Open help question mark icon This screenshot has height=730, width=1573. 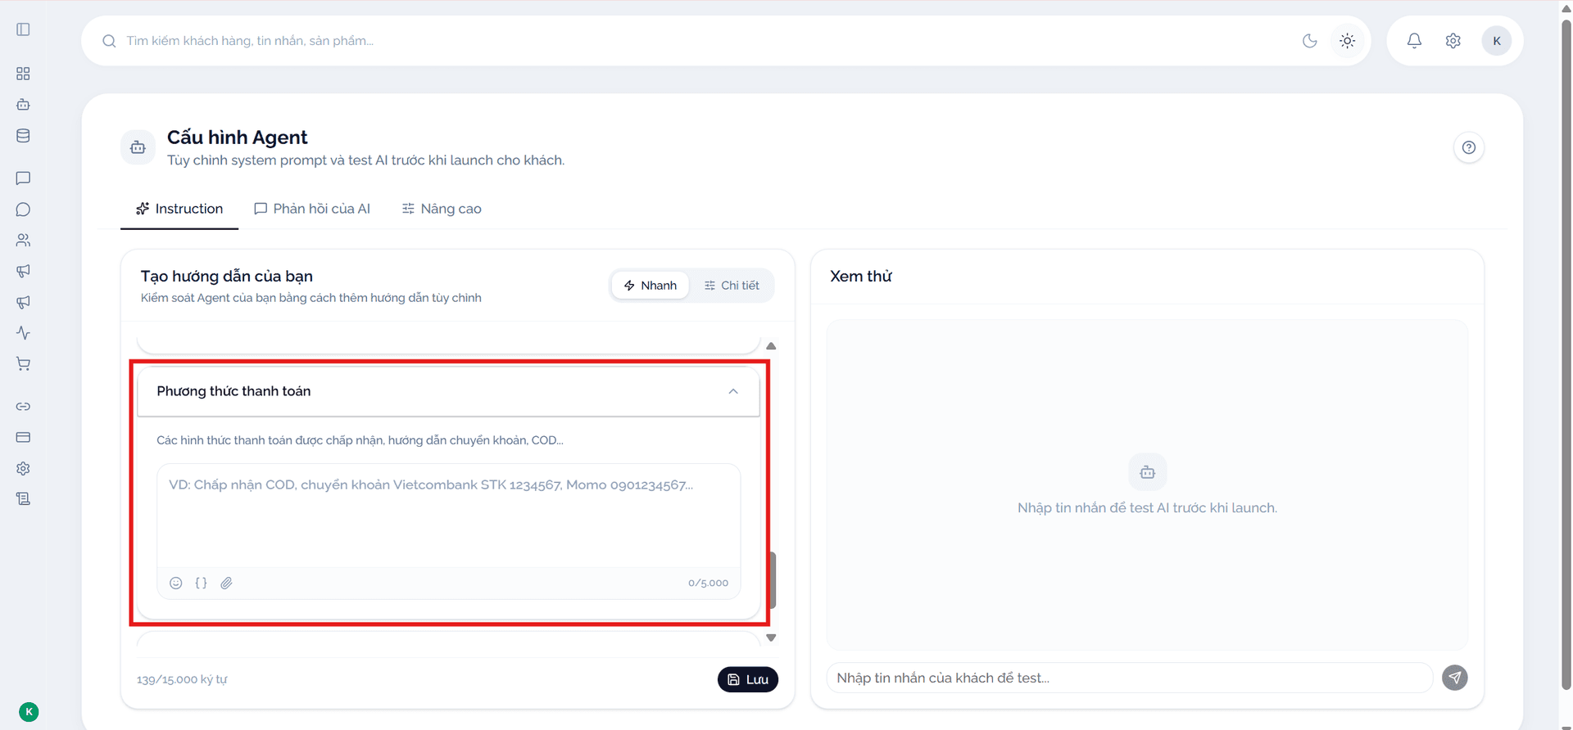(x=1469, y=147)
